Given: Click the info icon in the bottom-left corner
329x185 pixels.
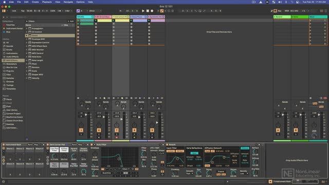Looking at the screenshot, I should click(x=4, y=181).
